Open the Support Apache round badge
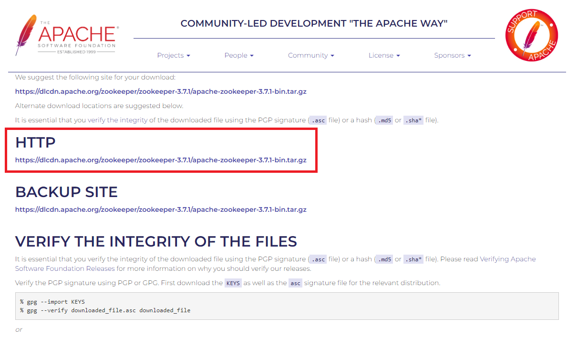This screenshot has height=337, width=578. (x=532, y=35)
